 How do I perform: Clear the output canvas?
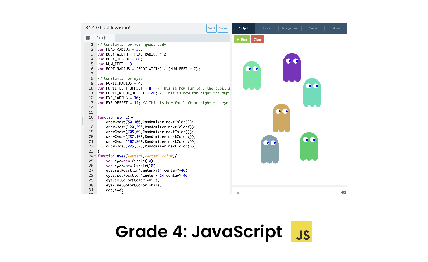coord(257,39)
